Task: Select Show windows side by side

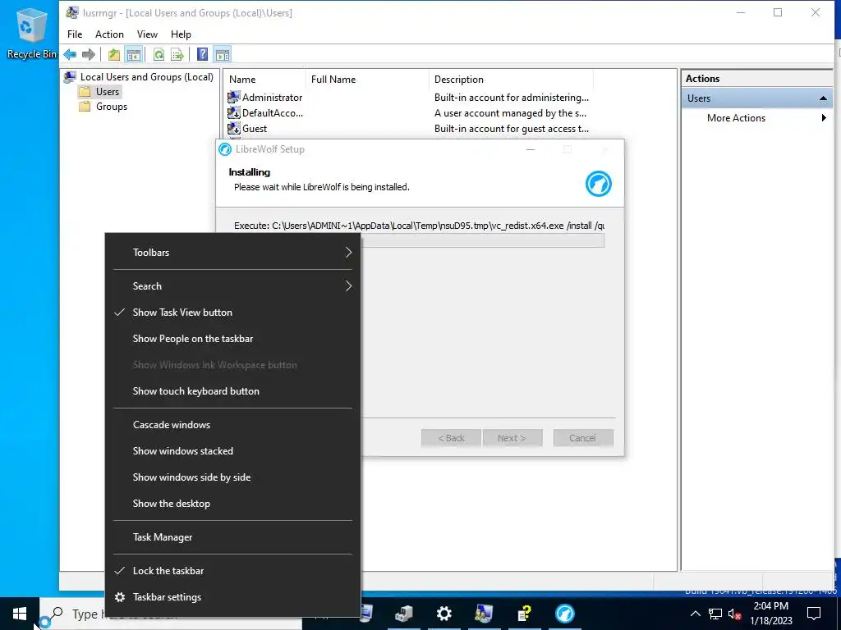Action: tap(232, 477)
